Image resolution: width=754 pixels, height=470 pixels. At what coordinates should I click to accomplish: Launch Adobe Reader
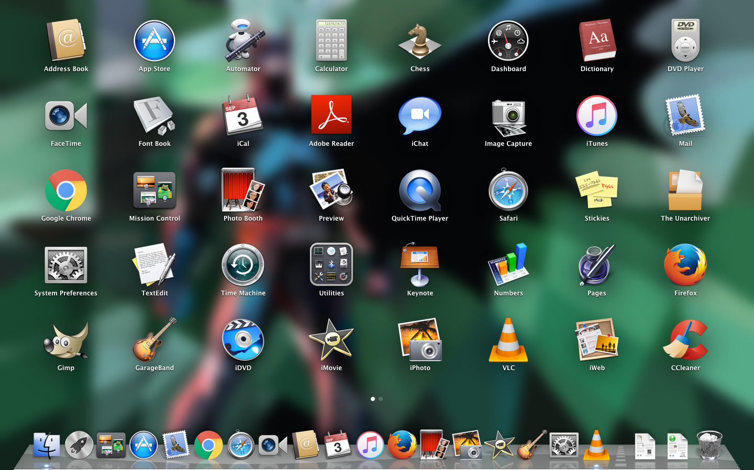331,114
